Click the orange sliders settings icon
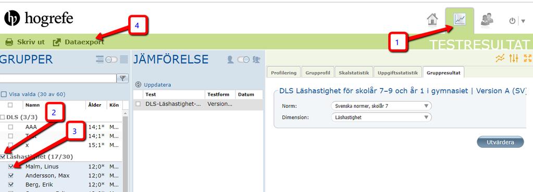533x192 pixels. pos(514,58)
